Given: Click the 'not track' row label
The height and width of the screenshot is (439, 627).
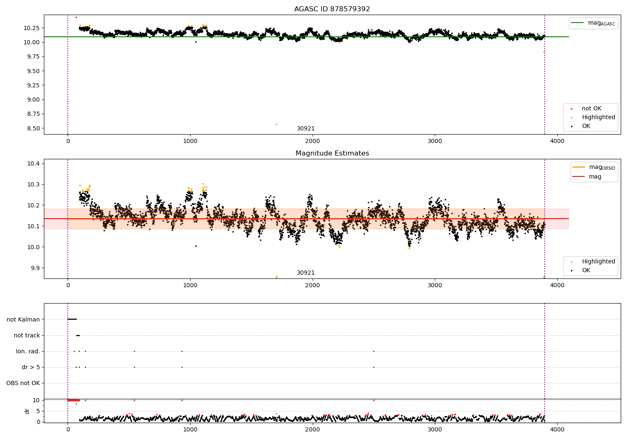Looking at the screenshot, I should (x=27, y=335).
